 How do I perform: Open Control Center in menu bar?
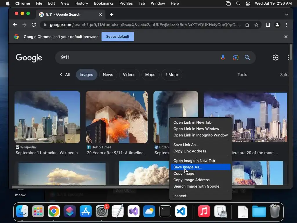[x=248, y=3]
